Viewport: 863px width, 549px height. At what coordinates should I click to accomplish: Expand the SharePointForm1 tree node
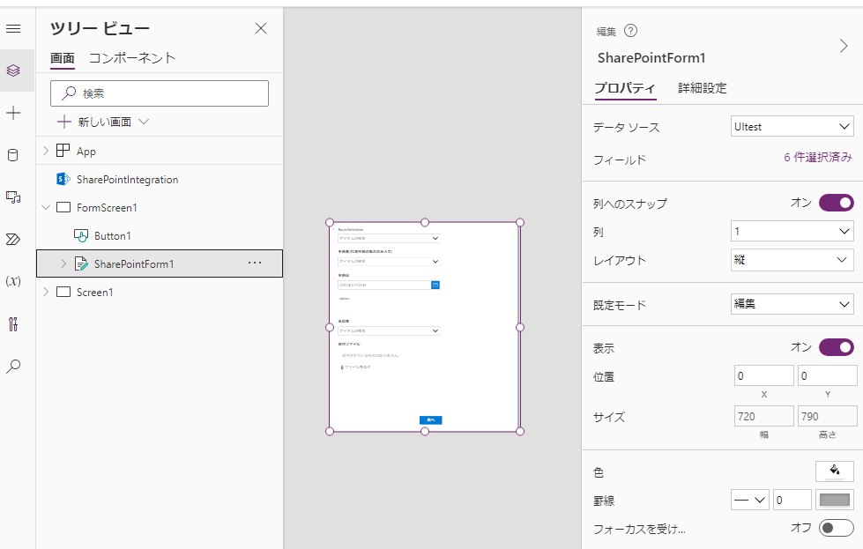point(63,264)
